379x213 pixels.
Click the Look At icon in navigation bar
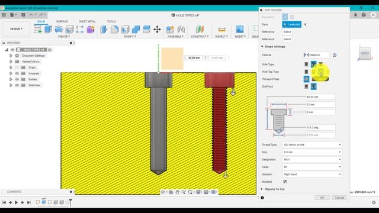(171, 192)
